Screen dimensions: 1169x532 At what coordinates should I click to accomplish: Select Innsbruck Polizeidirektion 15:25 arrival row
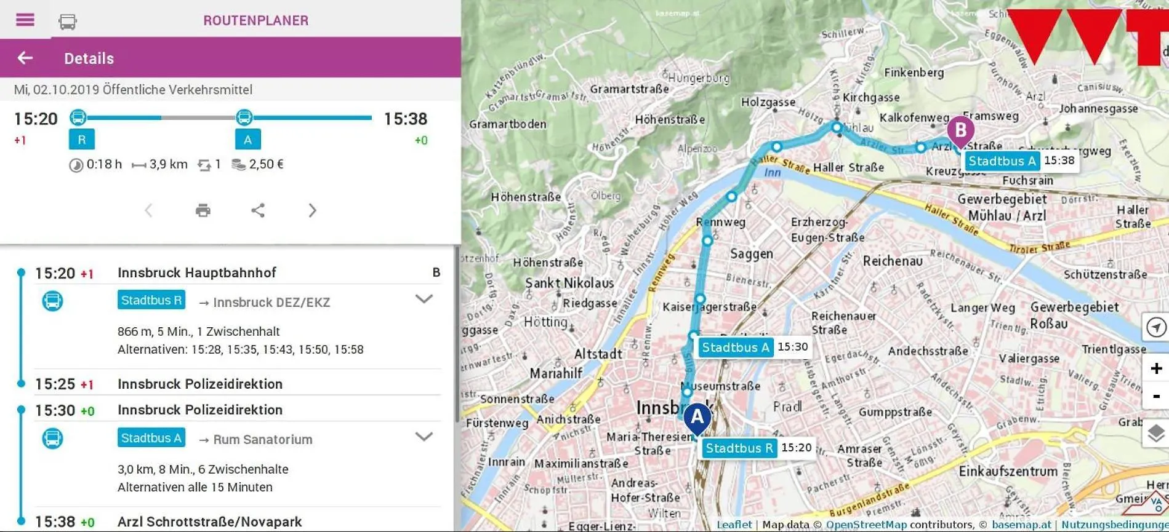[x=237, y=384]
